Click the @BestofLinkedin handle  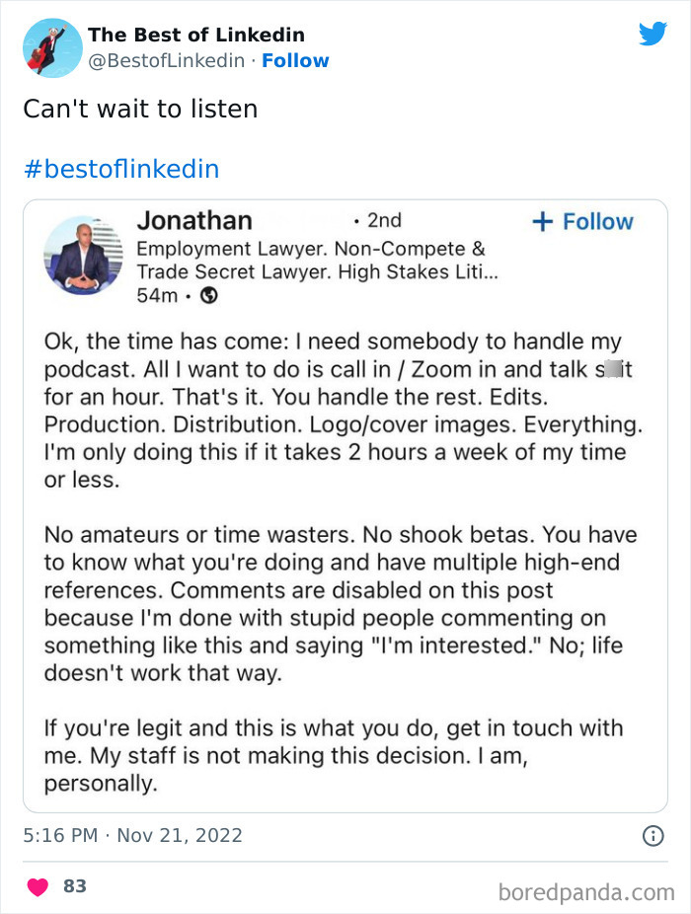pyautogui.click(x=166, y=59)
